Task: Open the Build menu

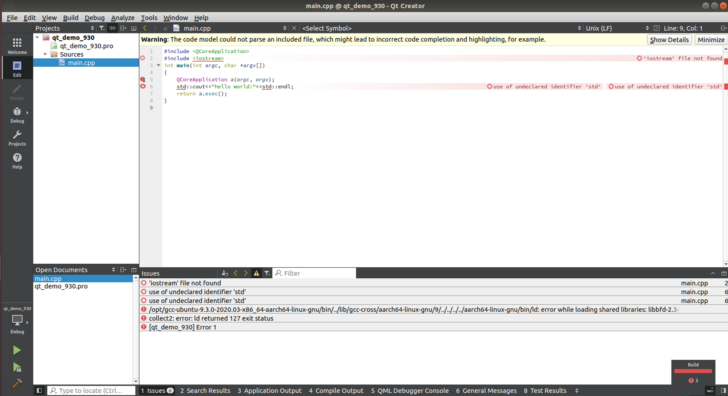Action: (x=70, y=17)
